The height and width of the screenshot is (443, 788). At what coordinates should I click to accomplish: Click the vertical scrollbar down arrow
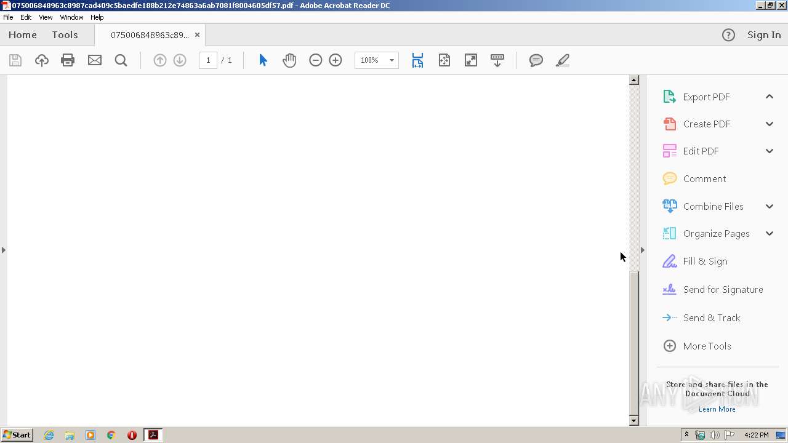click(x=634, y=421)
